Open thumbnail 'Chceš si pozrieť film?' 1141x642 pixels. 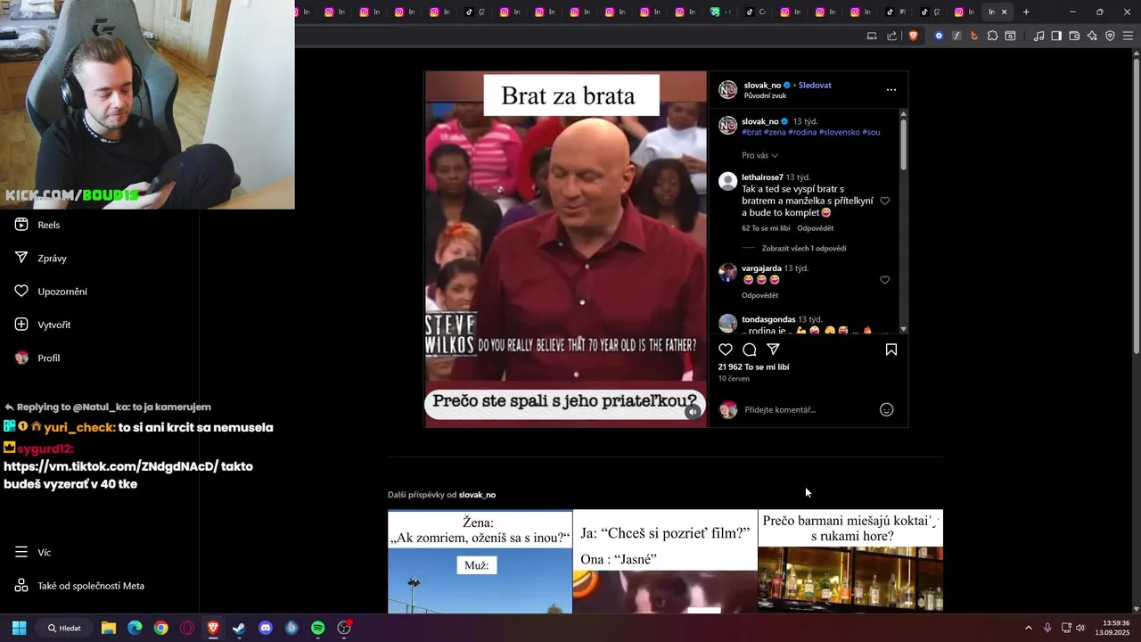[665, 562]
